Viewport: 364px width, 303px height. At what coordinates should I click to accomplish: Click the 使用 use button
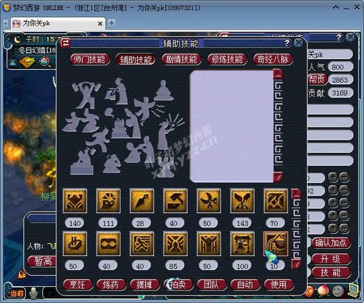click(x=279, y=284)
